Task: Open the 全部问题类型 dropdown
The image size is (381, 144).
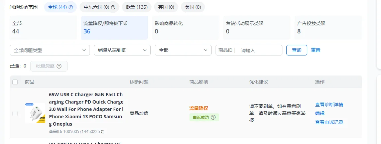Action: [50, 50]
